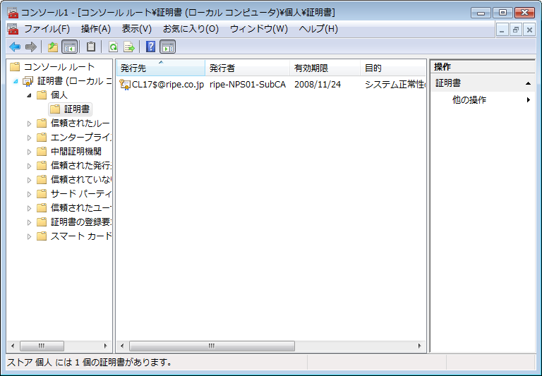Go back with the blue Back arrow
The width and height of the screenshot is (542, 376).
(15, 47)
